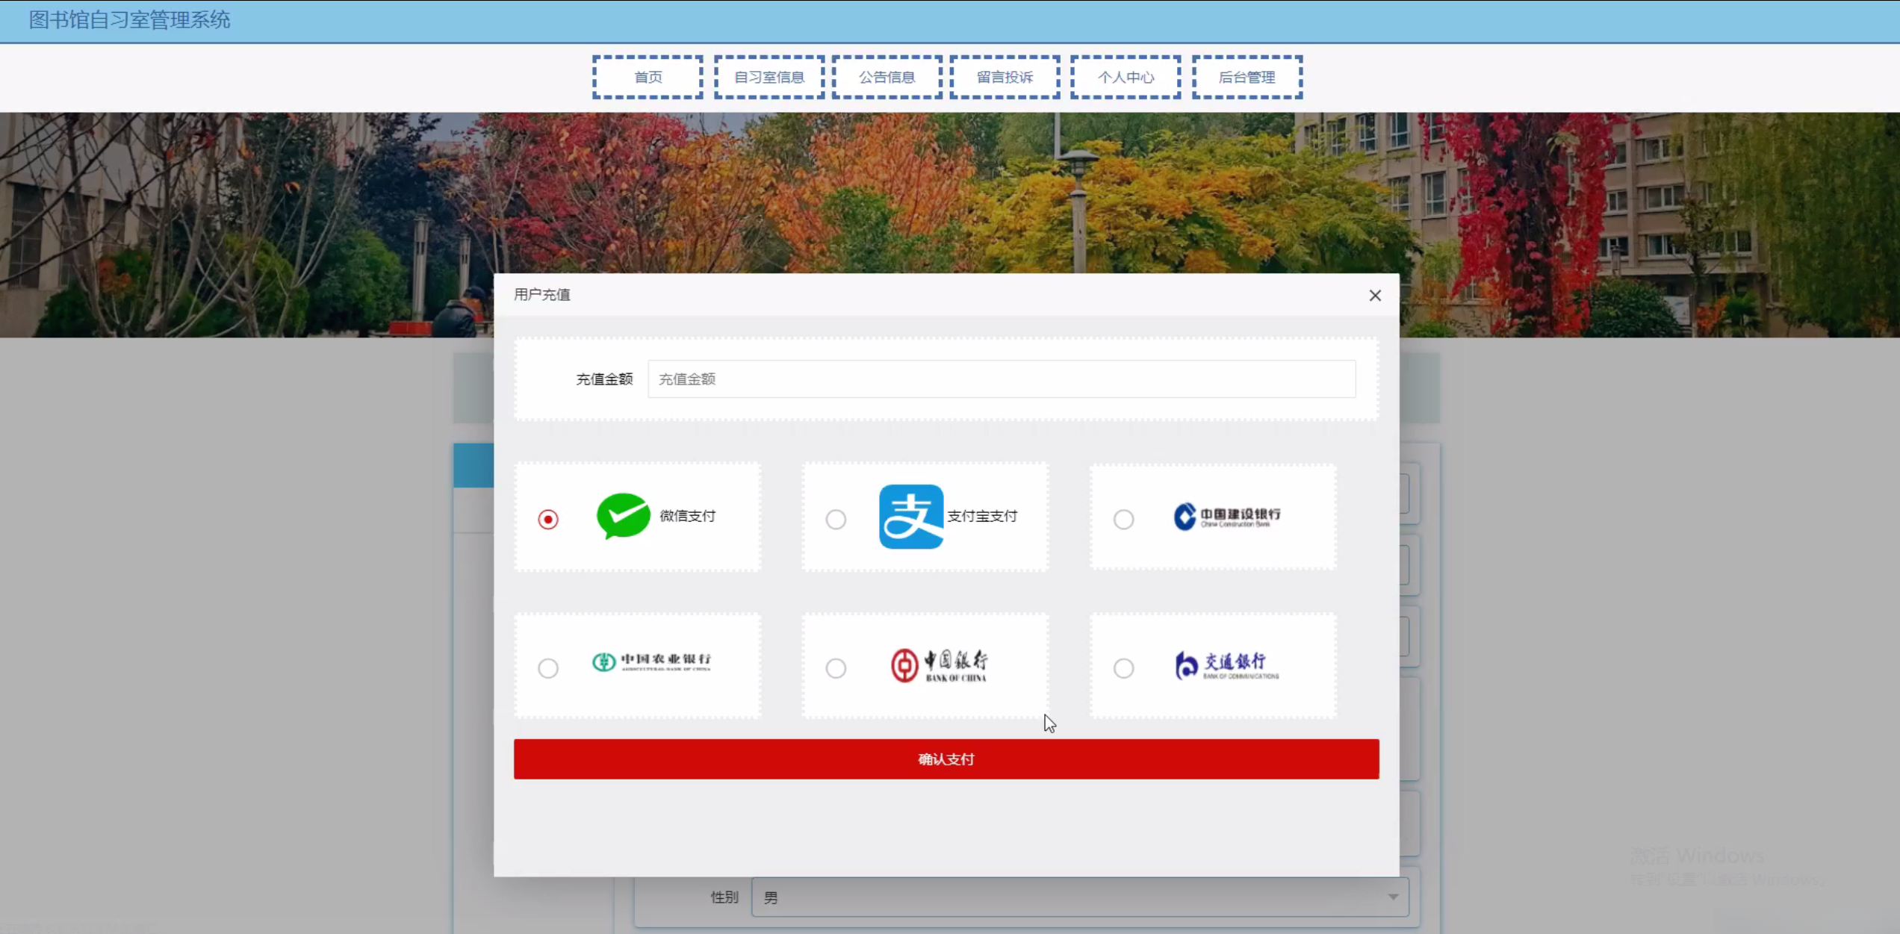Focus the 充值金额 input field

pyautogui.click(x=1001, y=379)
